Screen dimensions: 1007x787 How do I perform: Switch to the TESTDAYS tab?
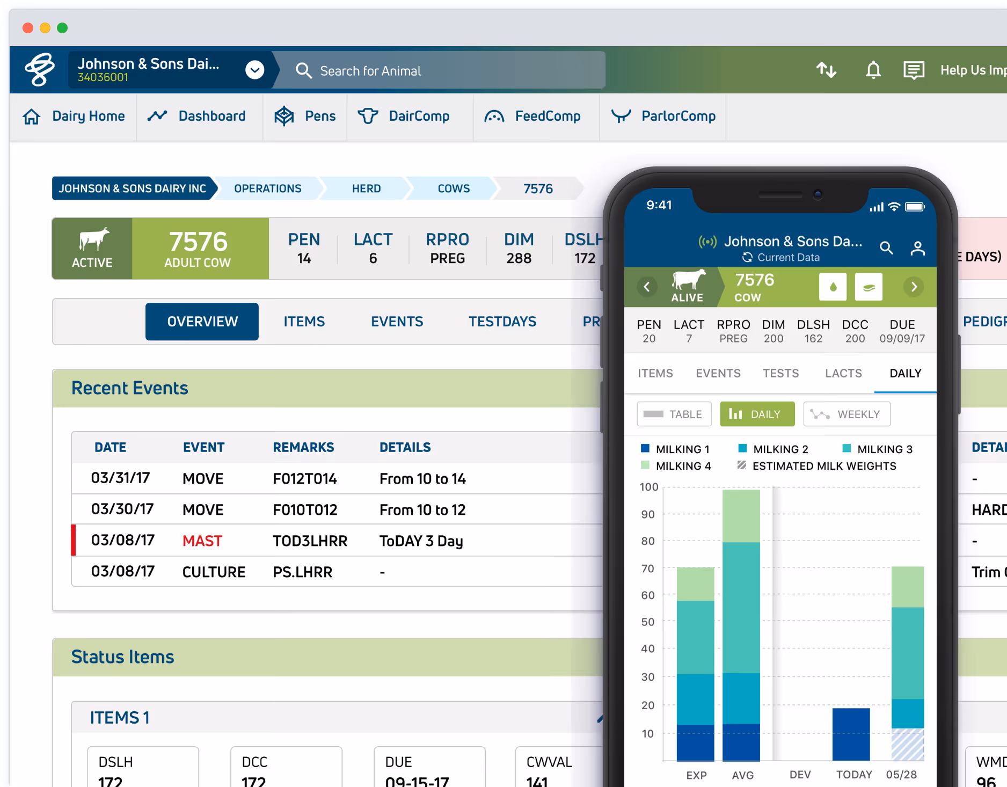click(x=502, y=321)
